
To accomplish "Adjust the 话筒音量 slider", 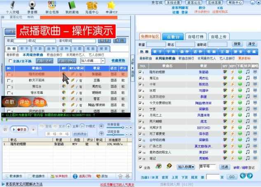I will (x=115, y=134).
